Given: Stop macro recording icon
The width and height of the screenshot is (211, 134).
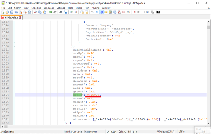Looking at the screenshot, I should point(139,12).
